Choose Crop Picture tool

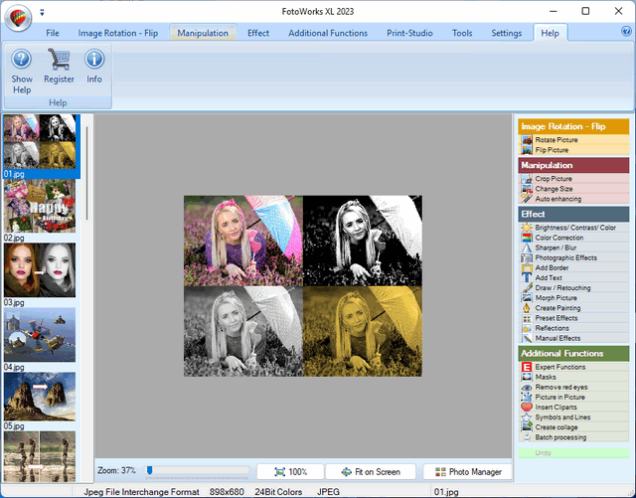coord(553,179)
